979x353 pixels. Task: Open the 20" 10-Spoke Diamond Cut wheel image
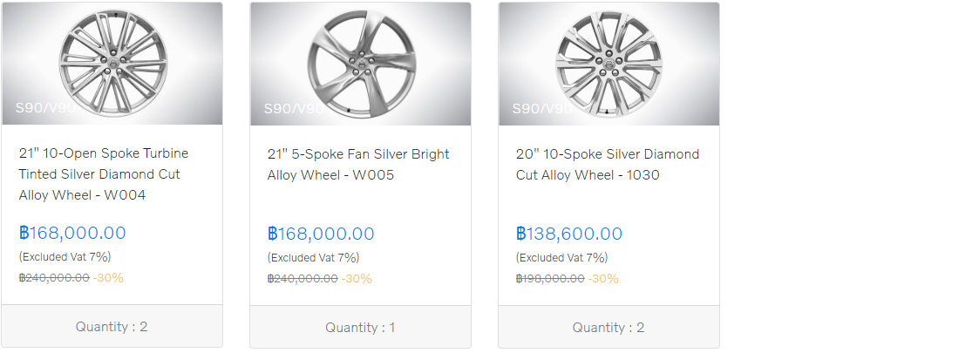[x=608, y=63]
